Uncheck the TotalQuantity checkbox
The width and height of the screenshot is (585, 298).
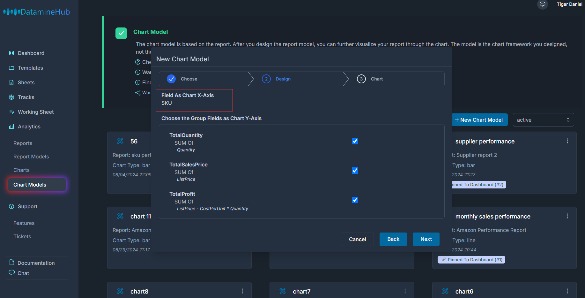pyautogui.click(x=355, y=141)
